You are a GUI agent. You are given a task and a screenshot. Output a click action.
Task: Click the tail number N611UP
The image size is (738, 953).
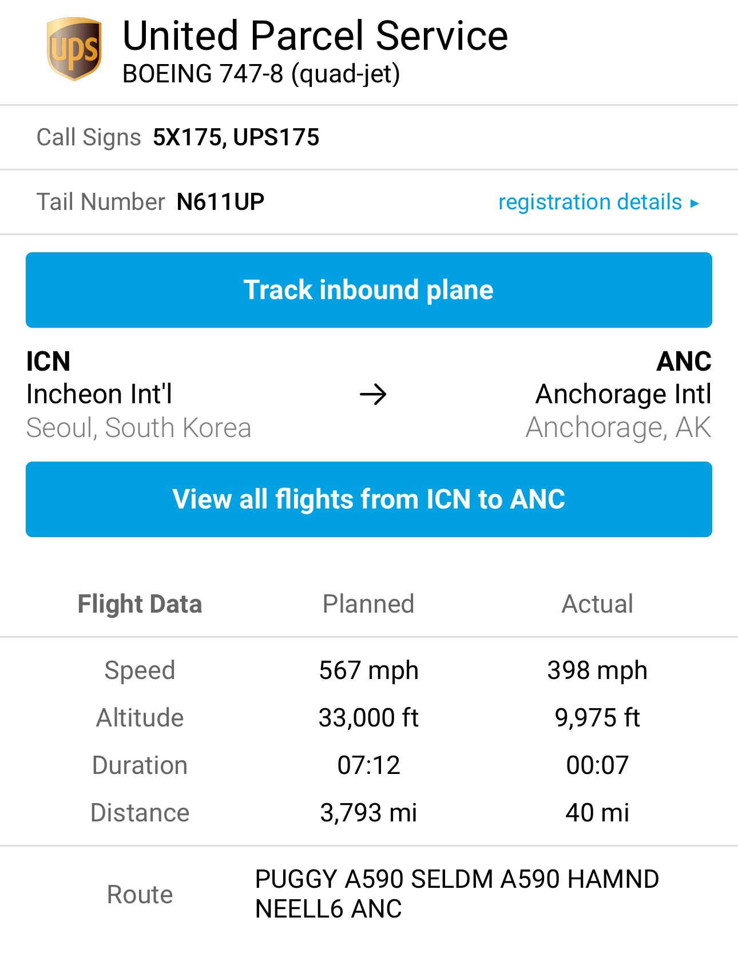[x=220, y=202]
